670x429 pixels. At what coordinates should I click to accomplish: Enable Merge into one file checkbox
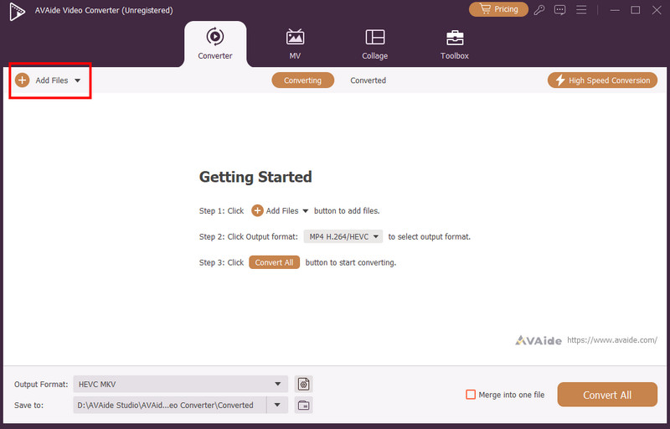pos(471,395)
